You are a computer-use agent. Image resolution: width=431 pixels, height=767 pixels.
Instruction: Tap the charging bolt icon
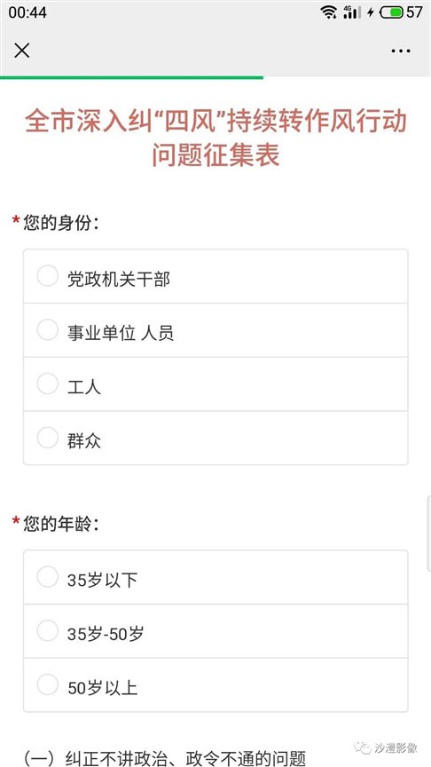pos(371,12)
